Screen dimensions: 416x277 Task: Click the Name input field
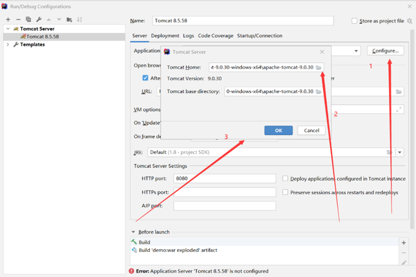point(243,21)
